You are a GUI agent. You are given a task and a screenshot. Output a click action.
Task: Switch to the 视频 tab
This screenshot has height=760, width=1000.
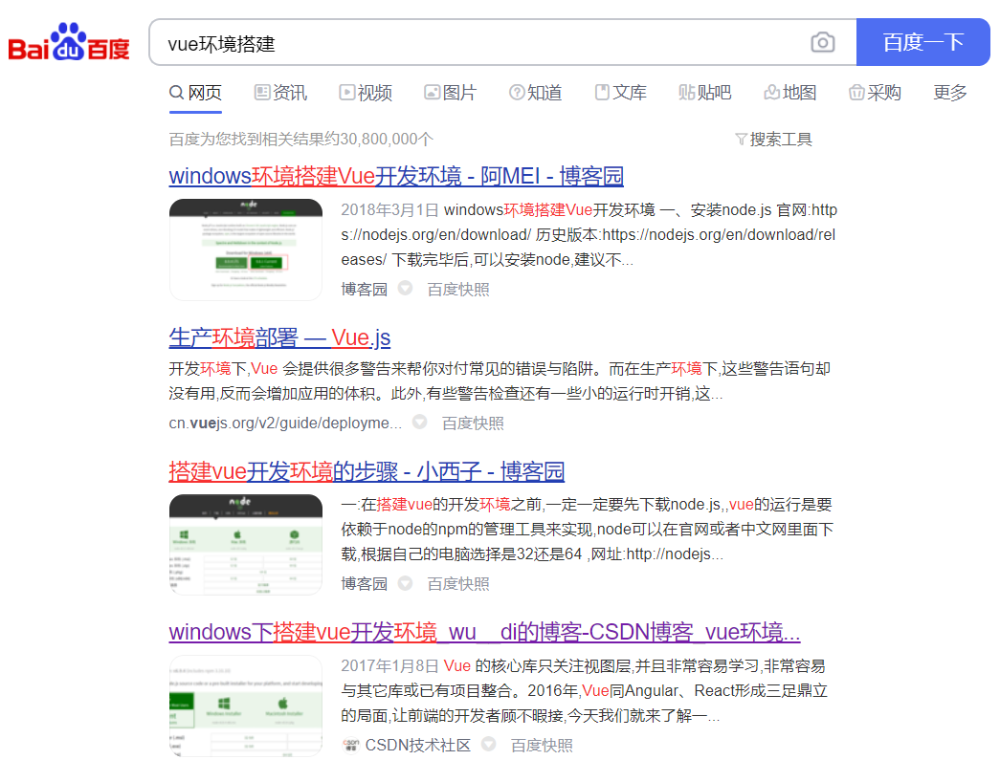366,93
